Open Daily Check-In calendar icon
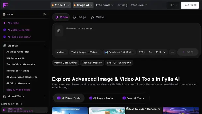The image size is (202, 114). coord(3,104)
